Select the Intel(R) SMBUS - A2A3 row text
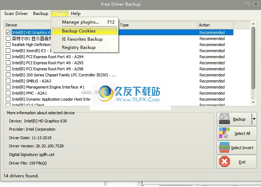 [x=32, y=81]
